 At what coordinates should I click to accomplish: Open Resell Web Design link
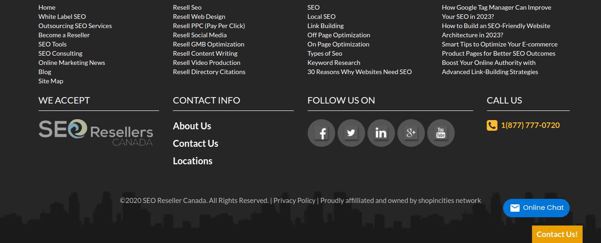point(199,17)
